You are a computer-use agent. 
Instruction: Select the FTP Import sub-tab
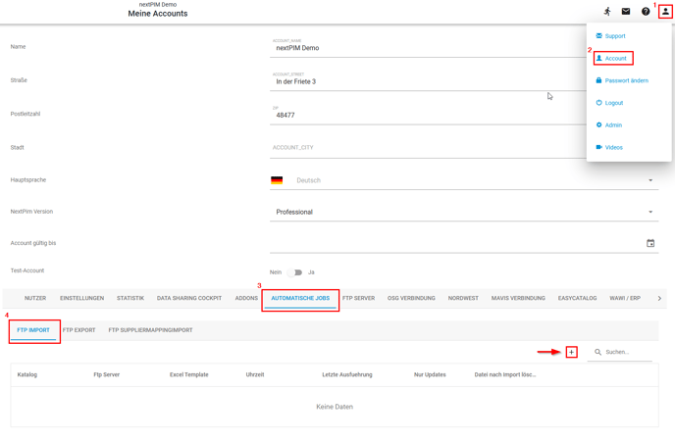click(33, 330)
